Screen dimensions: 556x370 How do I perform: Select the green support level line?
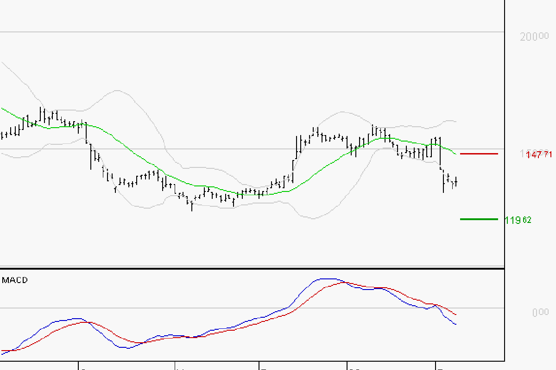coord(479,219)
